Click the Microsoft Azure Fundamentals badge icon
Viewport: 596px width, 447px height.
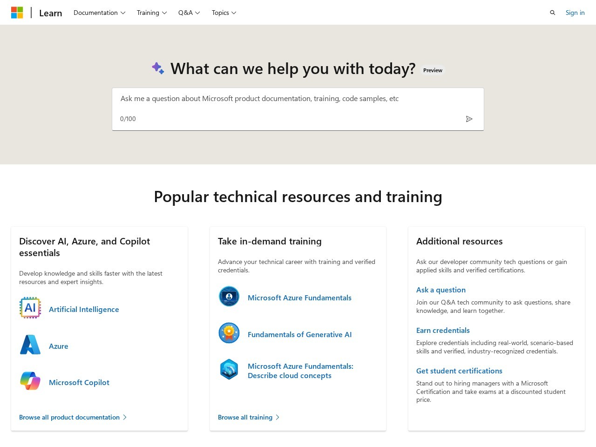coord(229,296)
